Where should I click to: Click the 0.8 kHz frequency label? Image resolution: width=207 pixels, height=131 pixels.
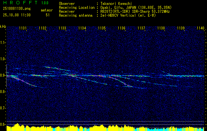(x=3, y=92)
